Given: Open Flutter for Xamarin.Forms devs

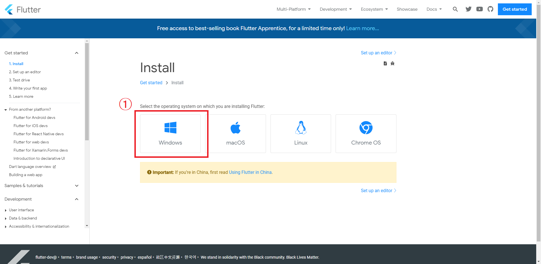Looking at the screenshot, I should coord(41,150).
